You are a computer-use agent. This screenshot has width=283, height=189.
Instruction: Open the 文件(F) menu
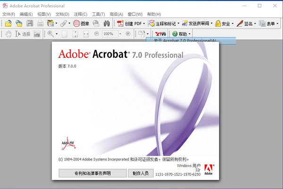point(9,14)
